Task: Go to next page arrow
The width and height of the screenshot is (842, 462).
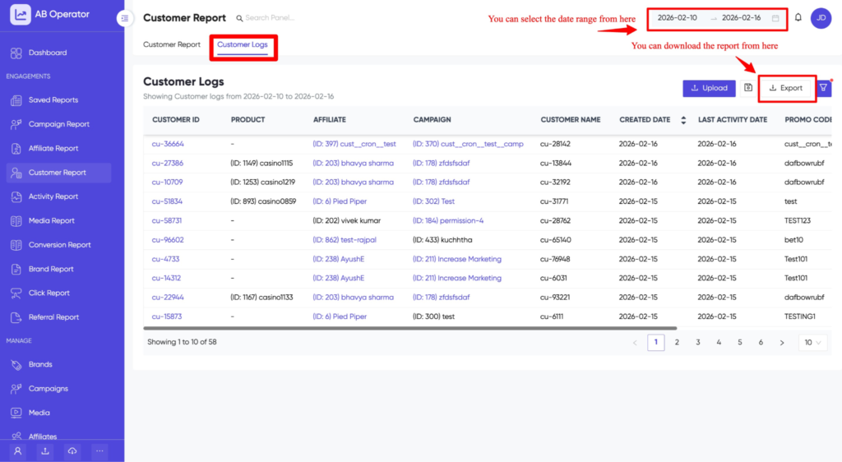Action: 782,342
